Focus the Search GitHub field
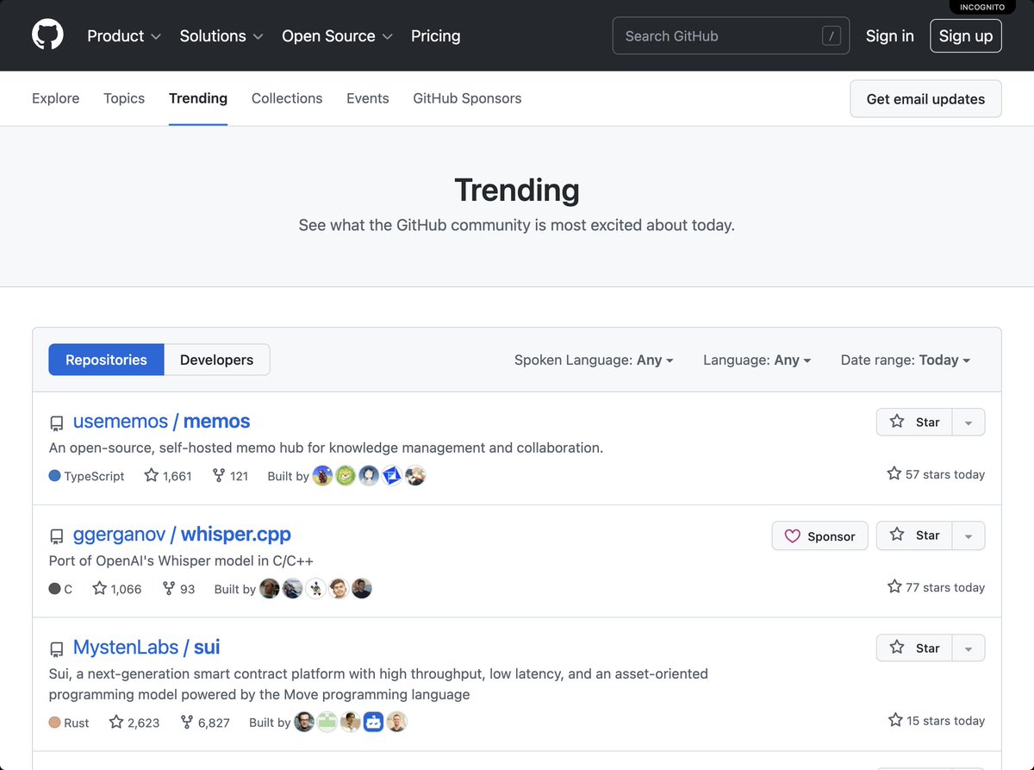The image size is (1034, 770). [731, 36]
